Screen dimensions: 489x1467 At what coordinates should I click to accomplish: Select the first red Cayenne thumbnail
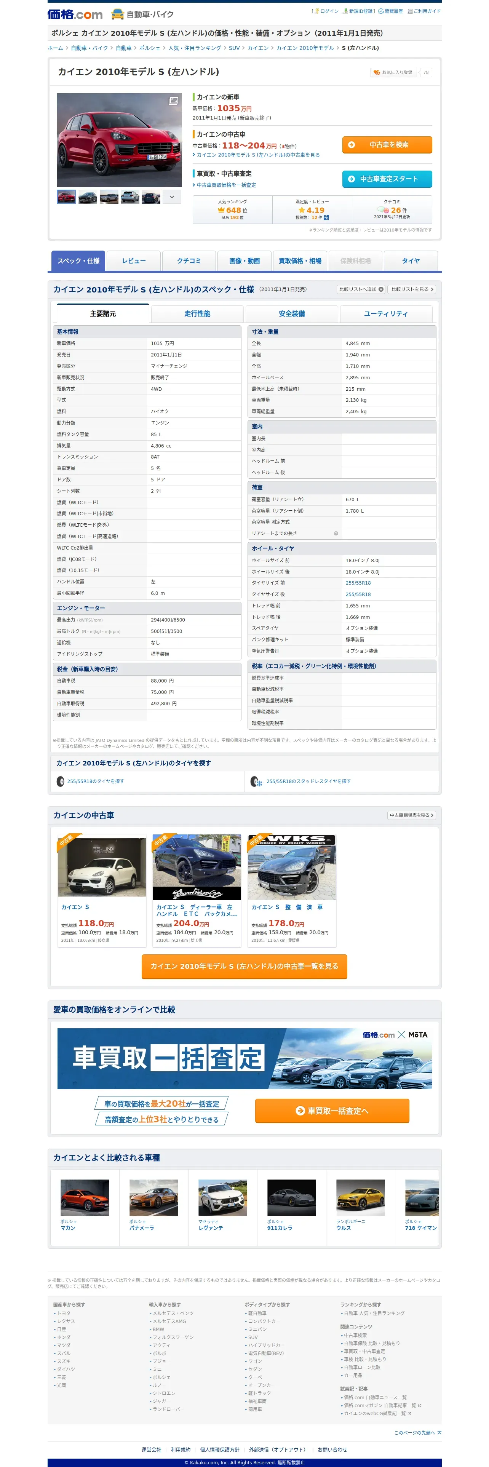(67, 197)
